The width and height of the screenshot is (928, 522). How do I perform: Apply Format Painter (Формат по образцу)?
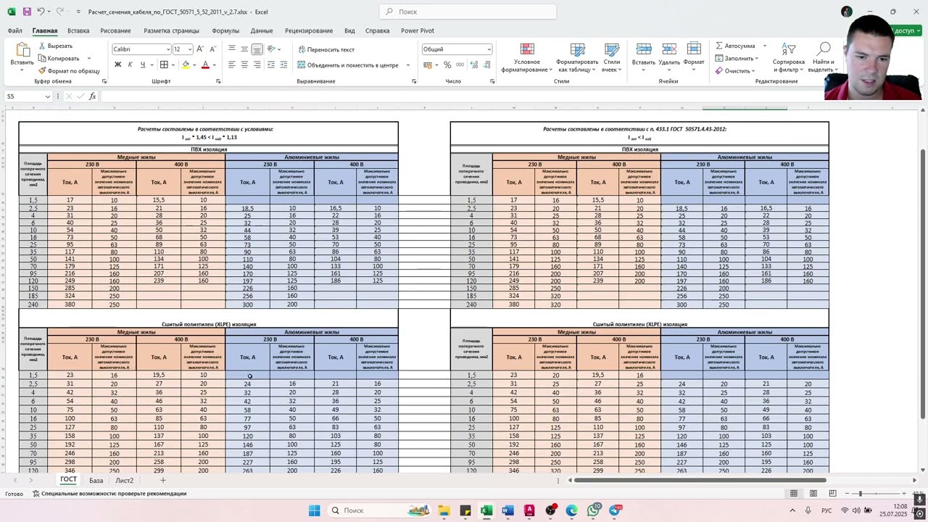(68, 71)
